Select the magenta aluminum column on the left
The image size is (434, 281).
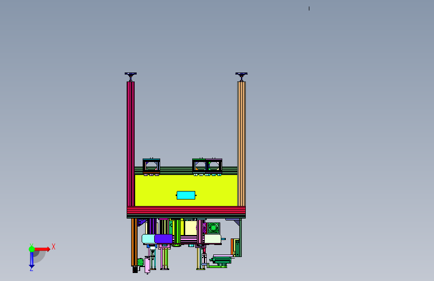tap(131, 144)
